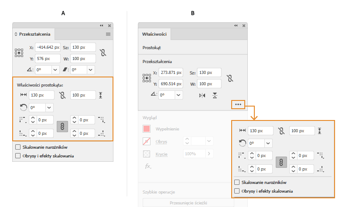The height and width of the screenshot is (207, 349).
Task: Expand rectangle rotation dropdown in panel A
Action: click(49, 107)
